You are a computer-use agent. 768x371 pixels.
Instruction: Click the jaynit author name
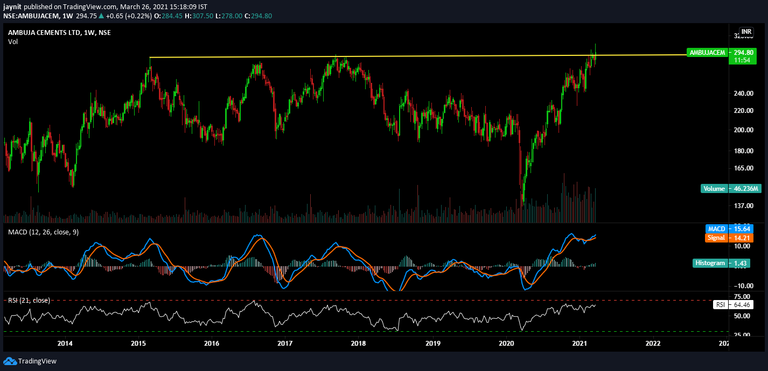coord(13,6)
